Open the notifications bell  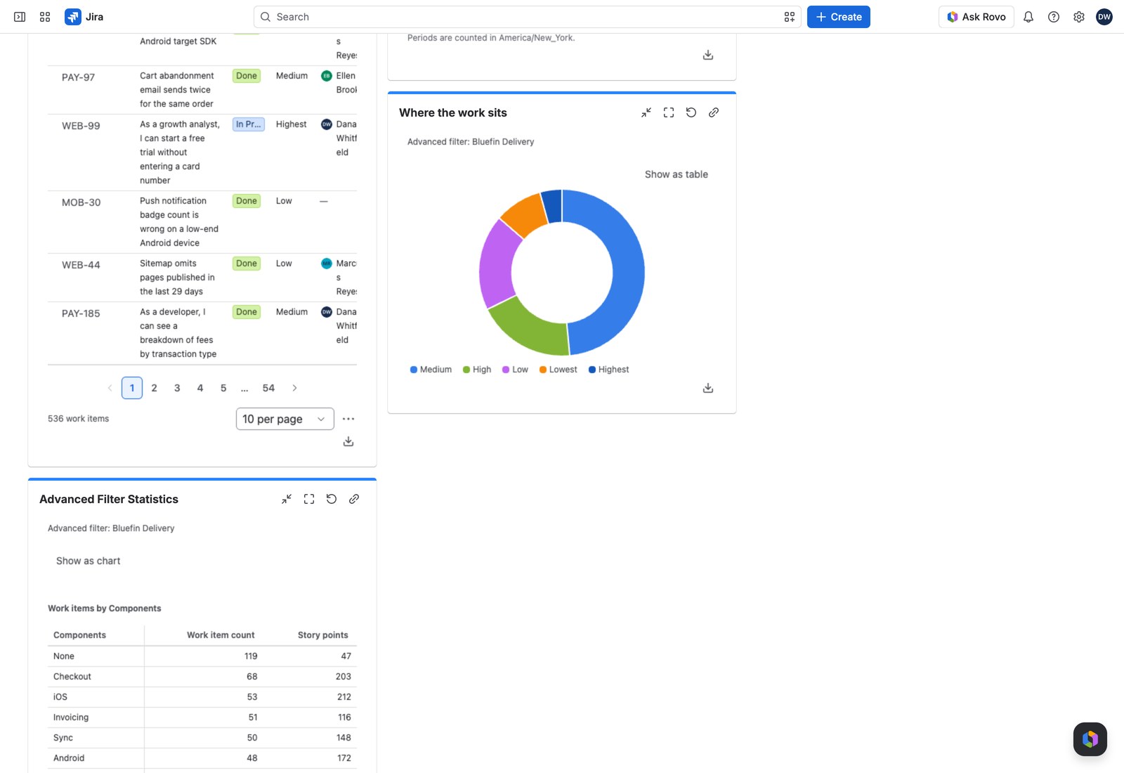pos(1028,17)
